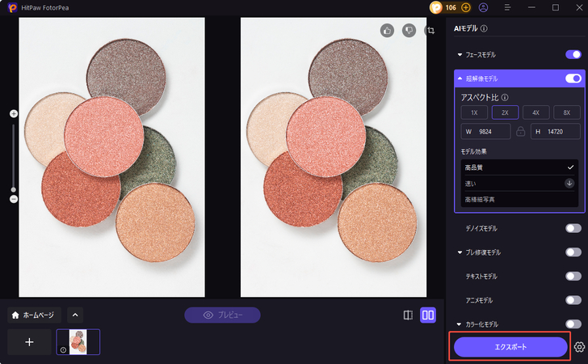Click the thumbs up feedback icon

(387, 31)
